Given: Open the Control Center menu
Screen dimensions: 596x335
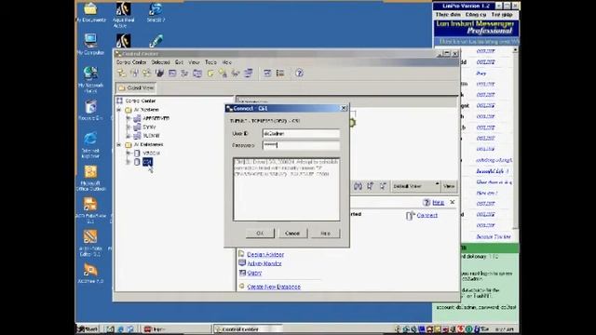Looking at the screenshot, I should [131, 62].
